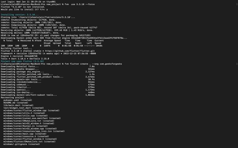Image resolution: width=238 pixels, height=148 pixels.
Task: Click the 'Would you like to install it?' prompt
Action: (24, 10)
